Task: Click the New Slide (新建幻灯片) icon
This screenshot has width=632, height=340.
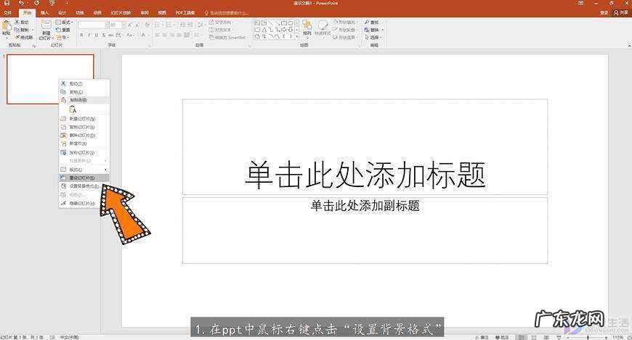Action: coord(46,25)
